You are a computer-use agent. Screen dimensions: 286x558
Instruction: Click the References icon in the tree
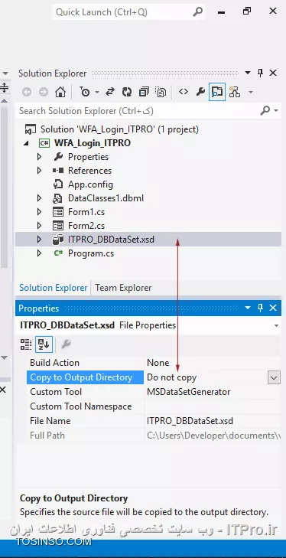[57, 171]
